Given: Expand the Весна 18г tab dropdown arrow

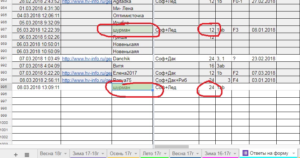Looking at the screenshot, I should tap(65, 154).
